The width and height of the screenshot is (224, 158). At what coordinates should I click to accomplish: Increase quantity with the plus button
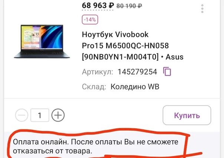click(58, 115)
